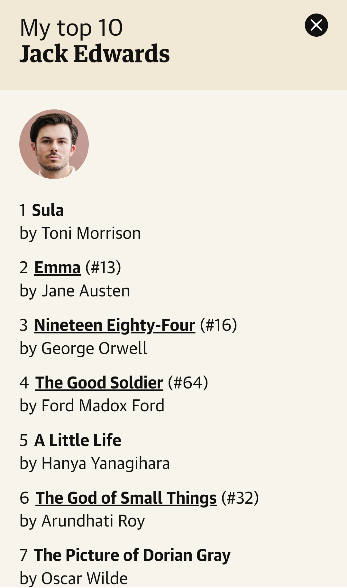347x588 pixels.
Task: Open the Emma book link
Action: coord(57,268)
